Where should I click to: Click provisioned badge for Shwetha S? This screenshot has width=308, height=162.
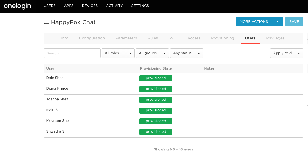(156, 132)
